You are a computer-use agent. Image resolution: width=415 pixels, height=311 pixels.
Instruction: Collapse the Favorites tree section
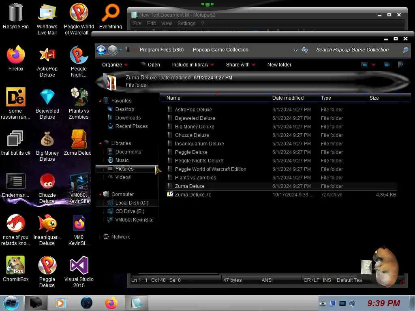(x=101, y=101)
